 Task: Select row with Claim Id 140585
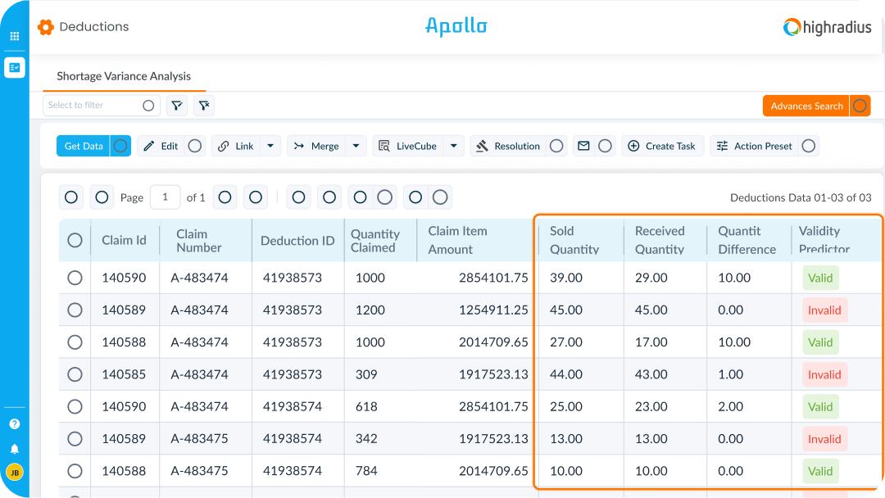tap(75, 374)
